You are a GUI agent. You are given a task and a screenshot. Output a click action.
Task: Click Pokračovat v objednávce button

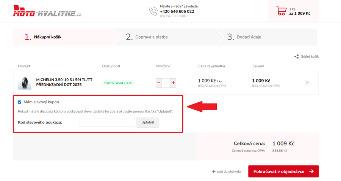[x=283, y=171]
